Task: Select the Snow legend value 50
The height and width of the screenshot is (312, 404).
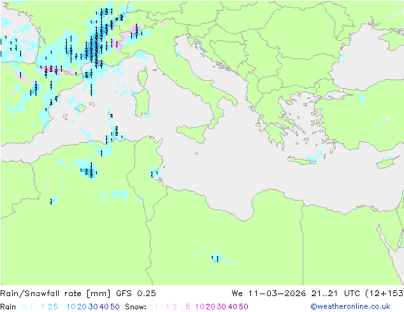Action: 243,307
